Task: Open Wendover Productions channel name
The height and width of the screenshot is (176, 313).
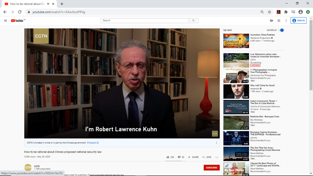Action: (x=260, y=38)
